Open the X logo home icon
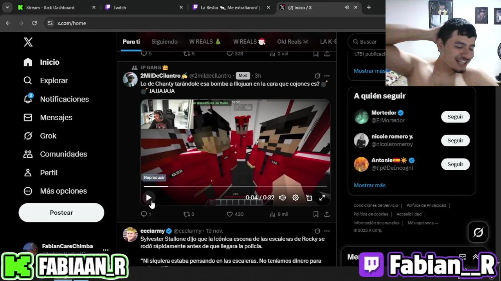 point(28,42)
